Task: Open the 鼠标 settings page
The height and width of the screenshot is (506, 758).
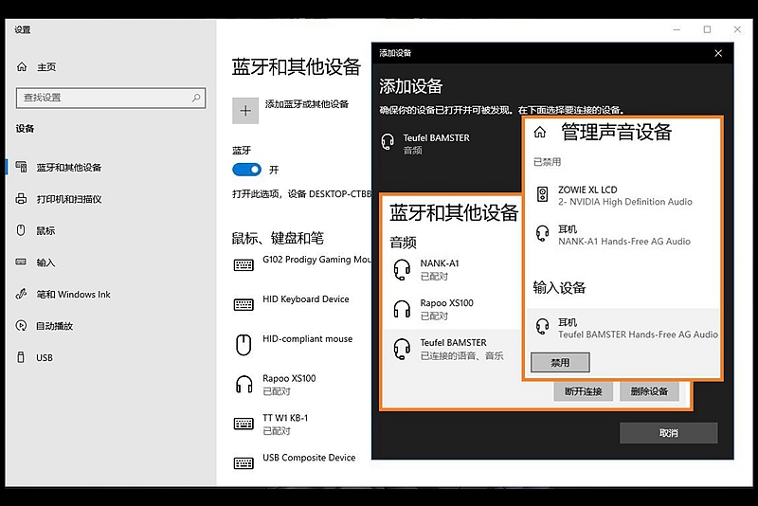Action: 45,230
